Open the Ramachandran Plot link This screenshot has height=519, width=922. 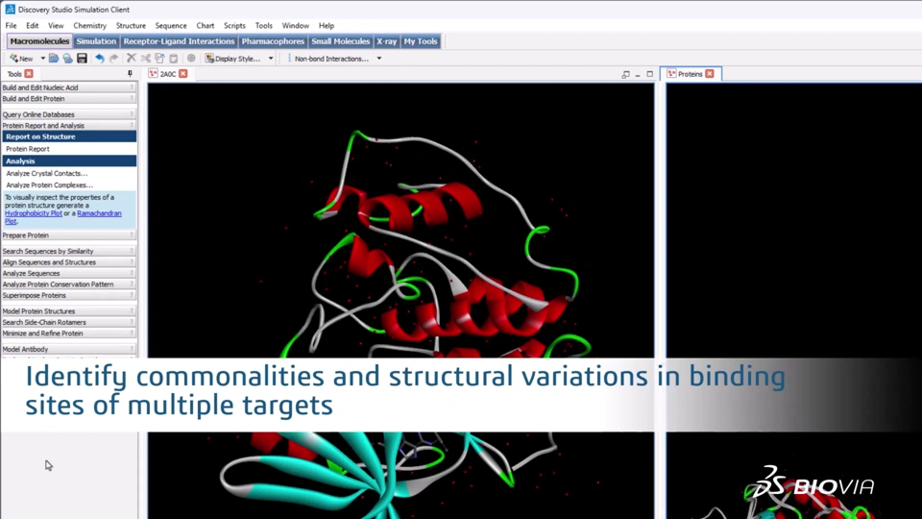point(99,213)
